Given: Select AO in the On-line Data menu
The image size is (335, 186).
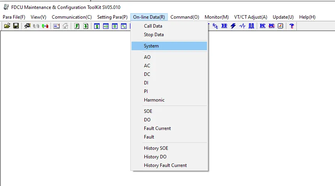Looking at the screenshot, I should pos(169,57).
